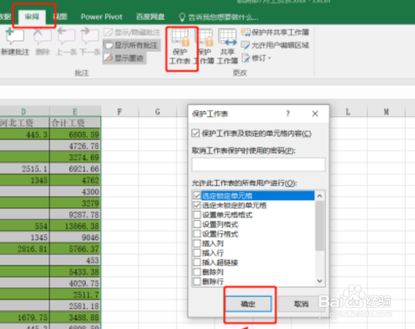This screenshot has height=329, width=415.
Task: Click the cell containing 2515.1
Action: click(25, 168)
